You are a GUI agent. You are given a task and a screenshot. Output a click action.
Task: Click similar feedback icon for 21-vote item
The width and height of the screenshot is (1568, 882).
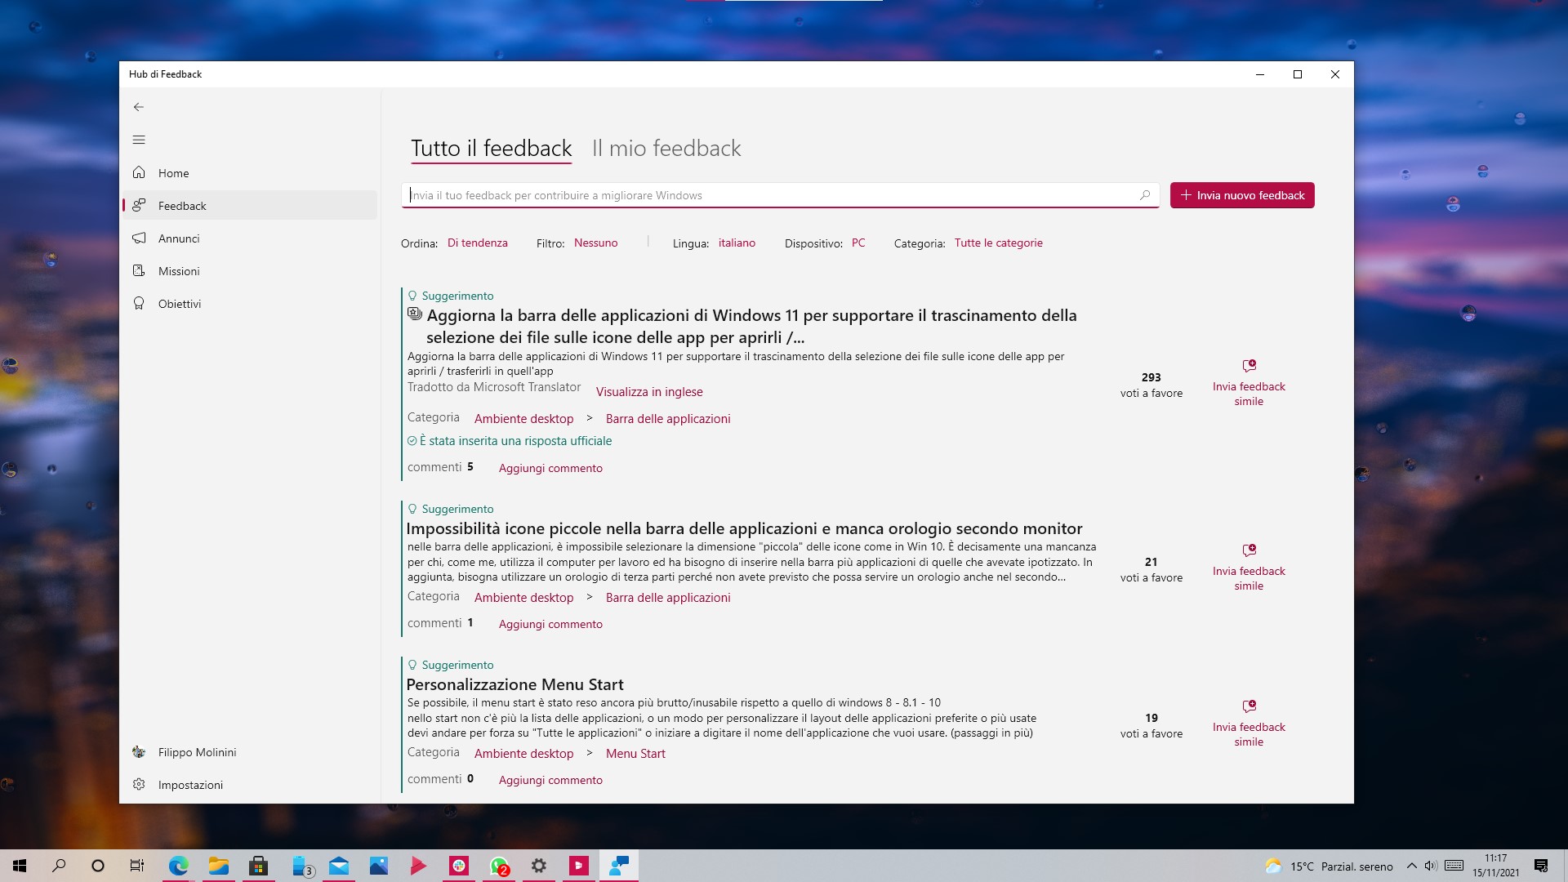pos(1249,550)
